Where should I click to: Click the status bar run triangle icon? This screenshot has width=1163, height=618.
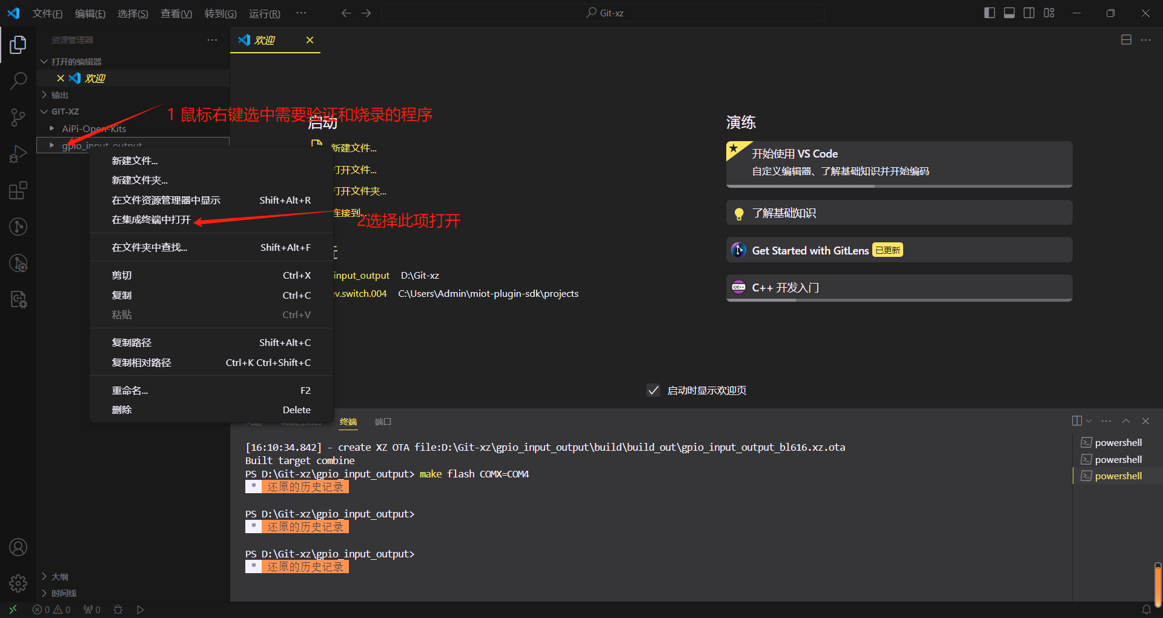click(x=141, y=610)
